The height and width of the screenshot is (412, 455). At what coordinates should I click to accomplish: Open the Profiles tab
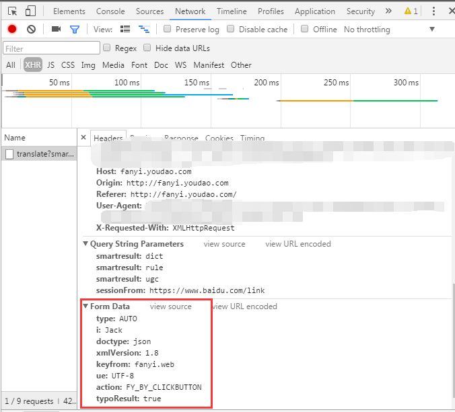pos(271,11)
